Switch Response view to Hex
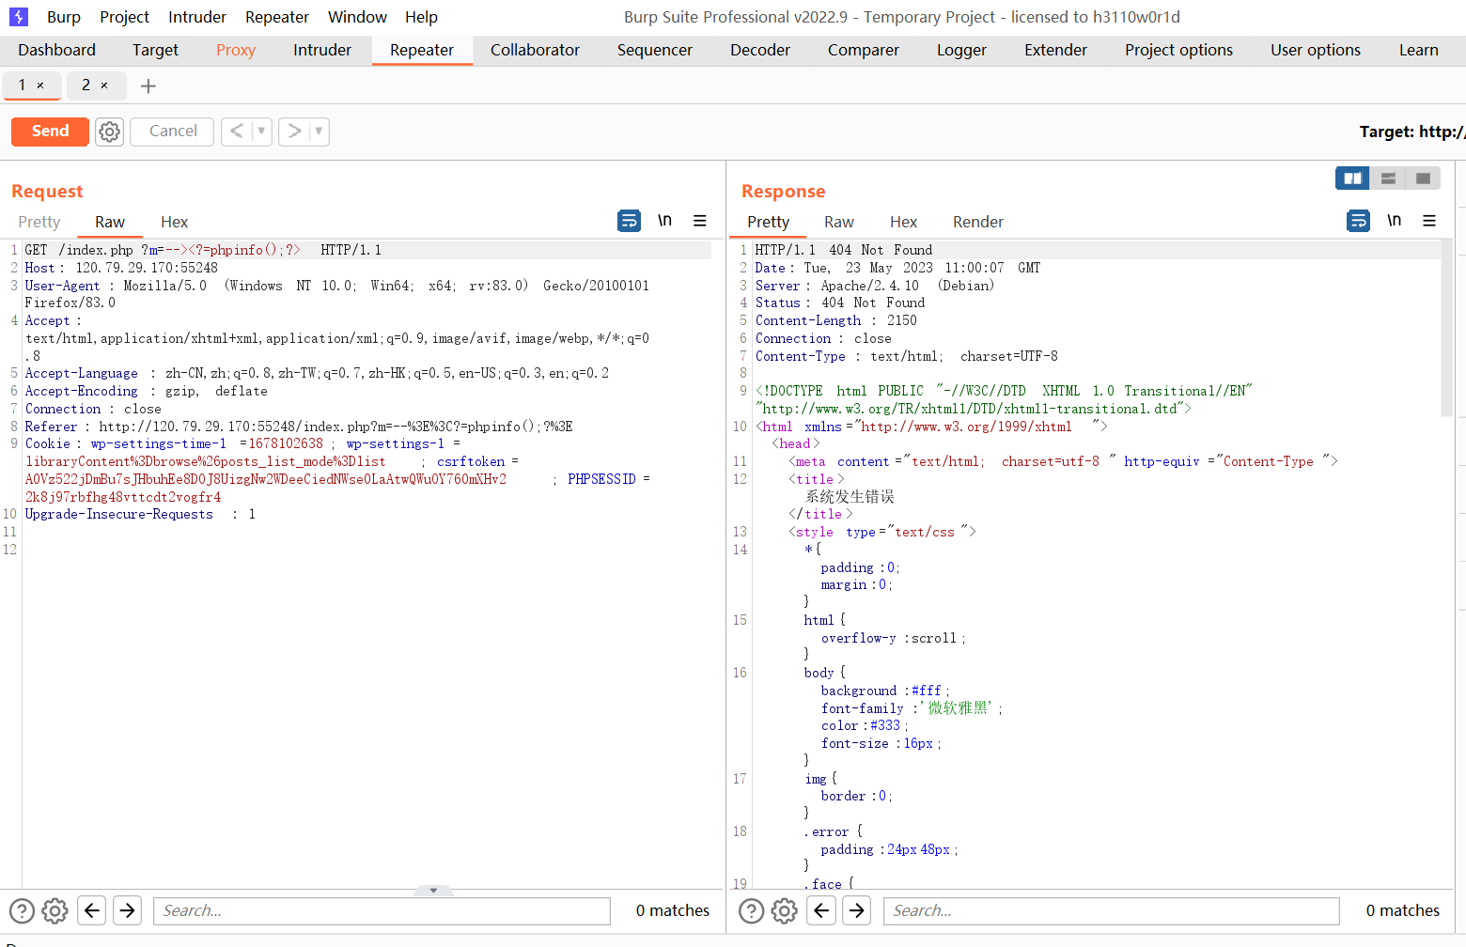 click(903, 222)
